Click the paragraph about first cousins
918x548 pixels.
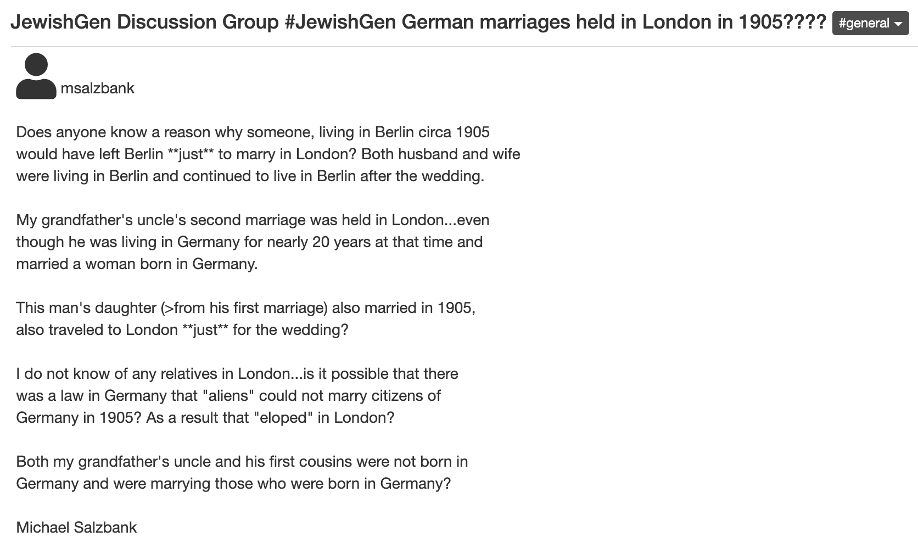(242, 472)
